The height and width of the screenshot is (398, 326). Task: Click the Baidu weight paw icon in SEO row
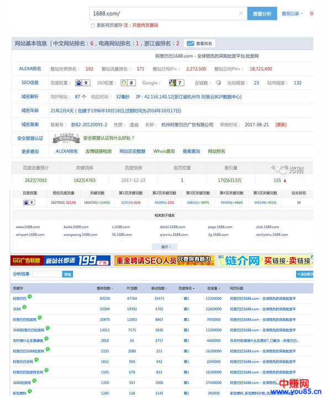click(x=79, y=83)
